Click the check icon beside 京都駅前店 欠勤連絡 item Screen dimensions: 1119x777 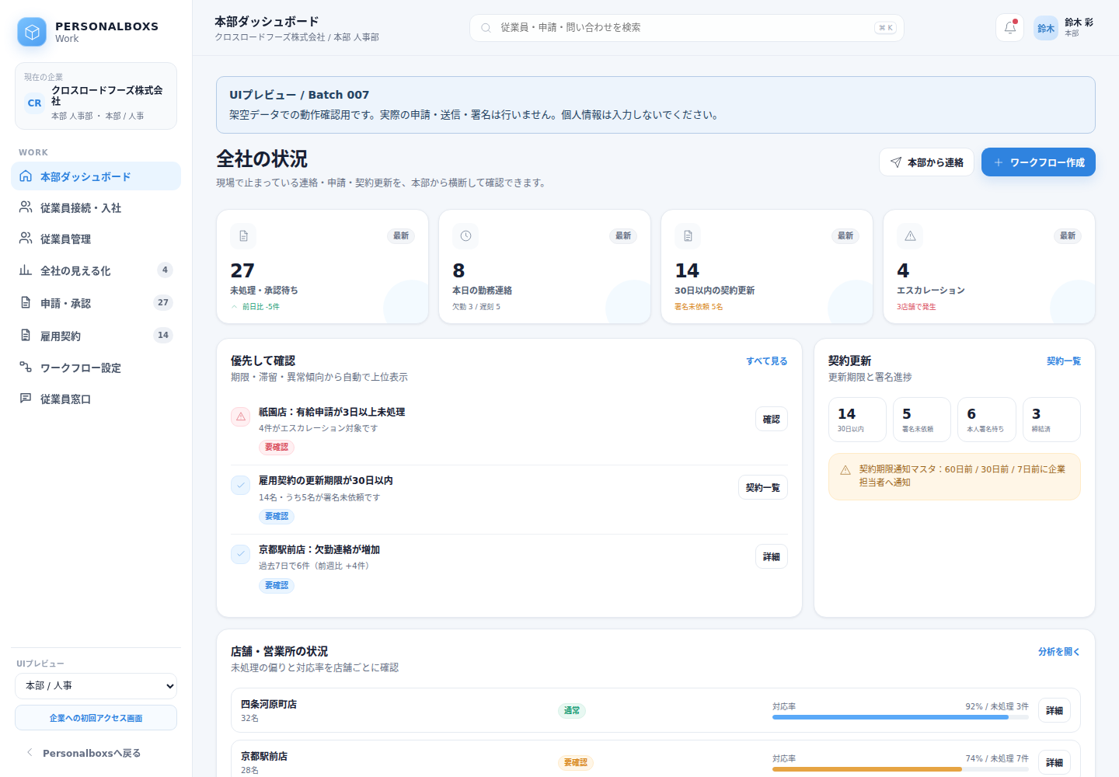pos(241,554)
